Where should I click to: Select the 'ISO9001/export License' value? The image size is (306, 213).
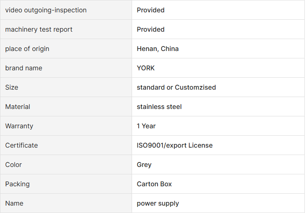pos(174,145)
